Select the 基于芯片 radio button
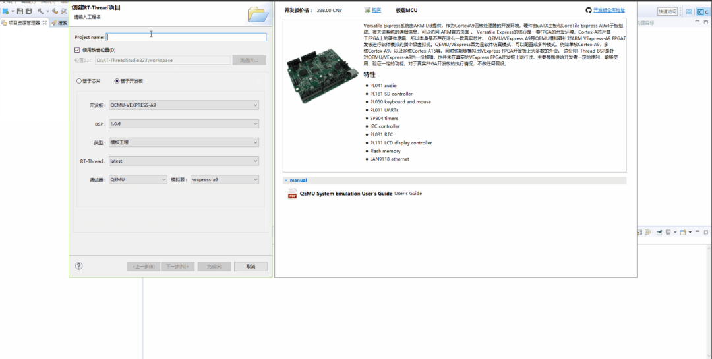712x359 pixels. coord(80,81)
